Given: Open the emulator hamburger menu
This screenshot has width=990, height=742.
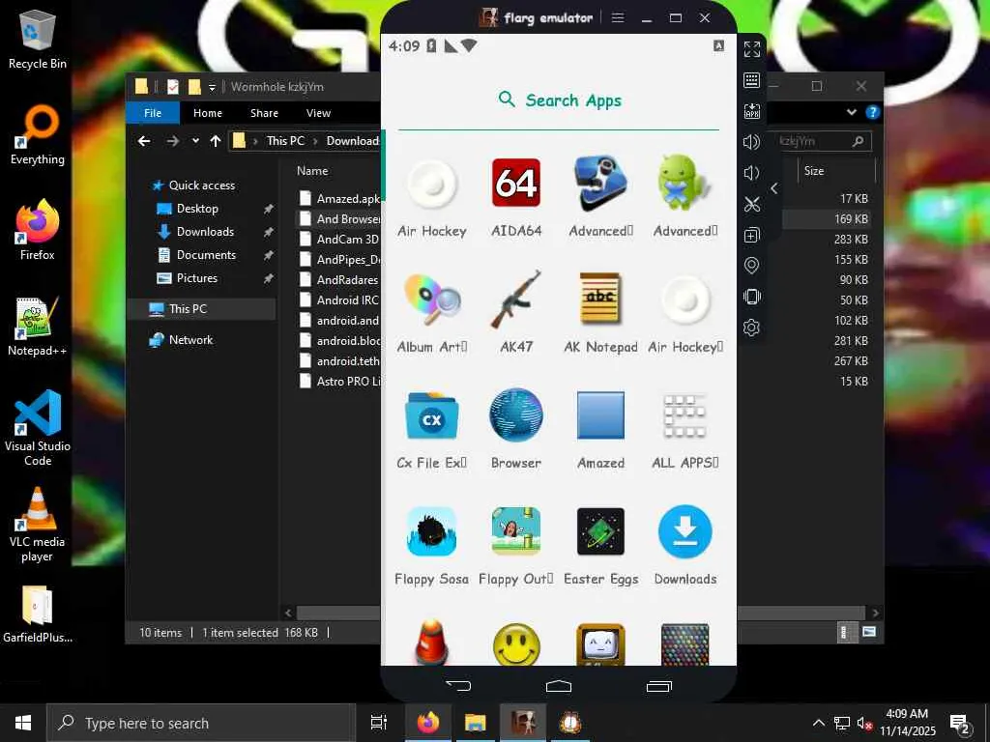Looking at the screenshot, I should 618,17.
